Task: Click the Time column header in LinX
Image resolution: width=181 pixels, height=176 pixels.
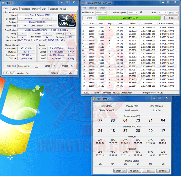Action: [120, 24]
